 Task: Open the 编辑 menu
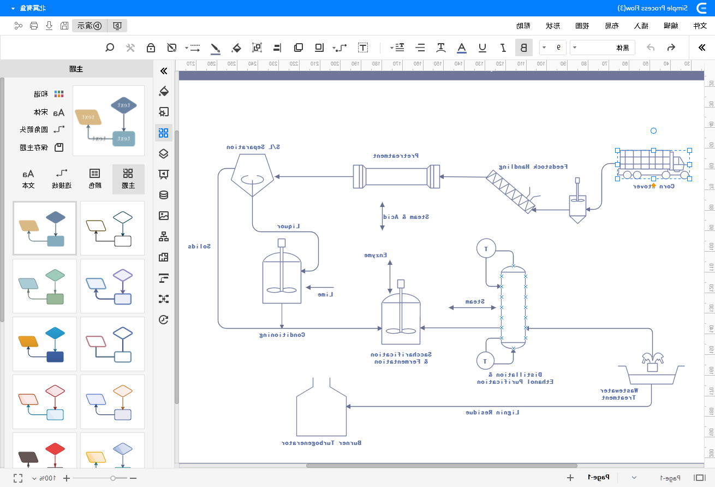670,26
